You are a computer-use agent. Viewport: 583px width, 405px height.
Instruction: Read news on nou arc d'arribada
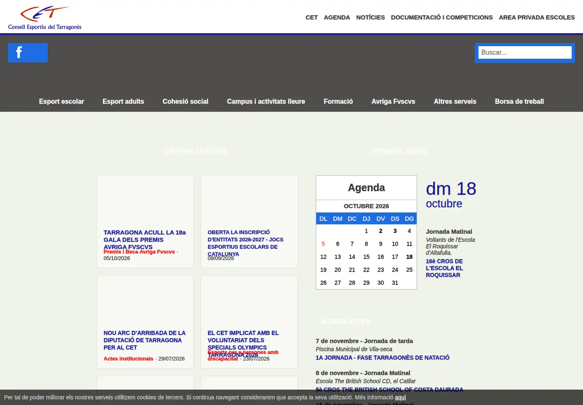tap(145, 340)
